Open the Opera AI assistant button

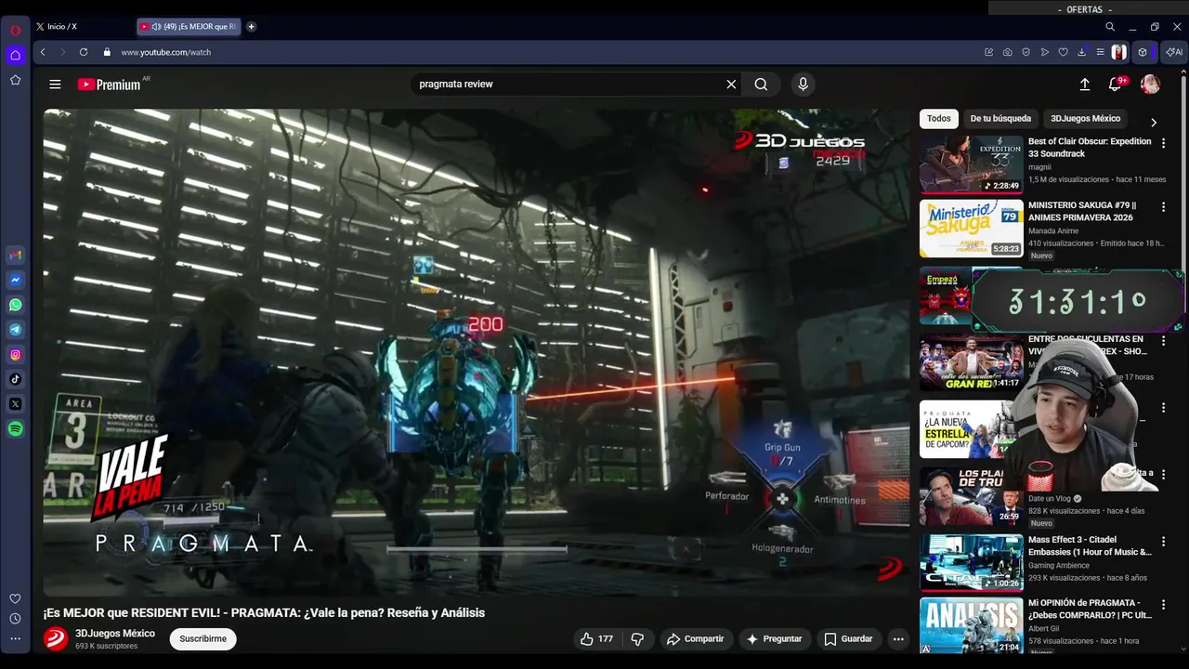point(1174,52)
